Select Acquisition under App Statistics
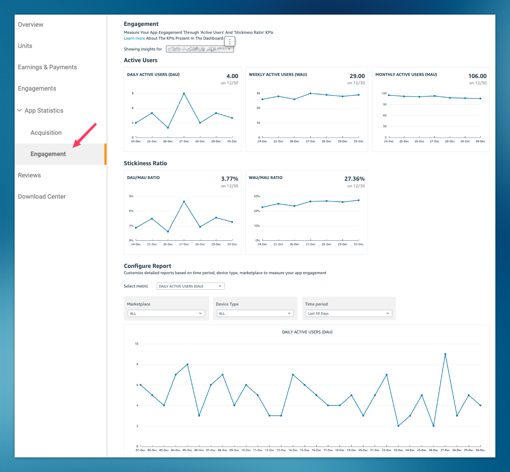The image size is (510, 472). [x=46, y=133]
